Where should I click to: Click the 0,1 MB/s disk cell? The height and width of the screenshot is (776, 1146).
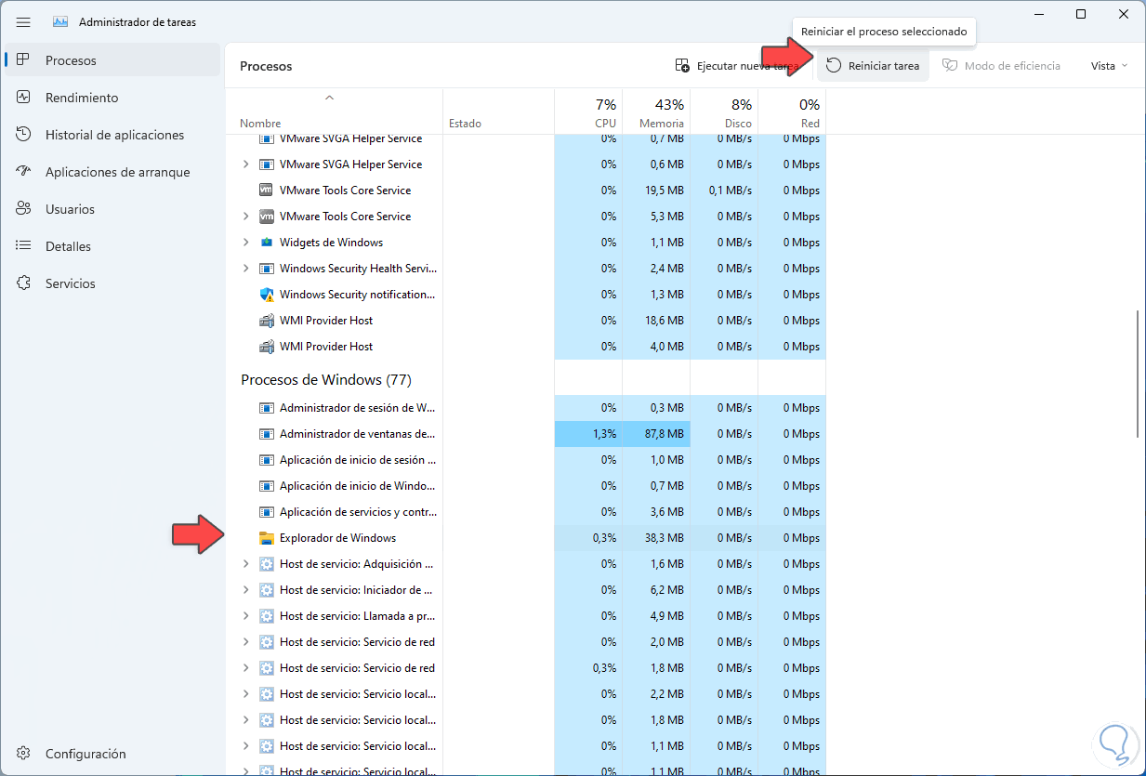[x=724, y=191]
